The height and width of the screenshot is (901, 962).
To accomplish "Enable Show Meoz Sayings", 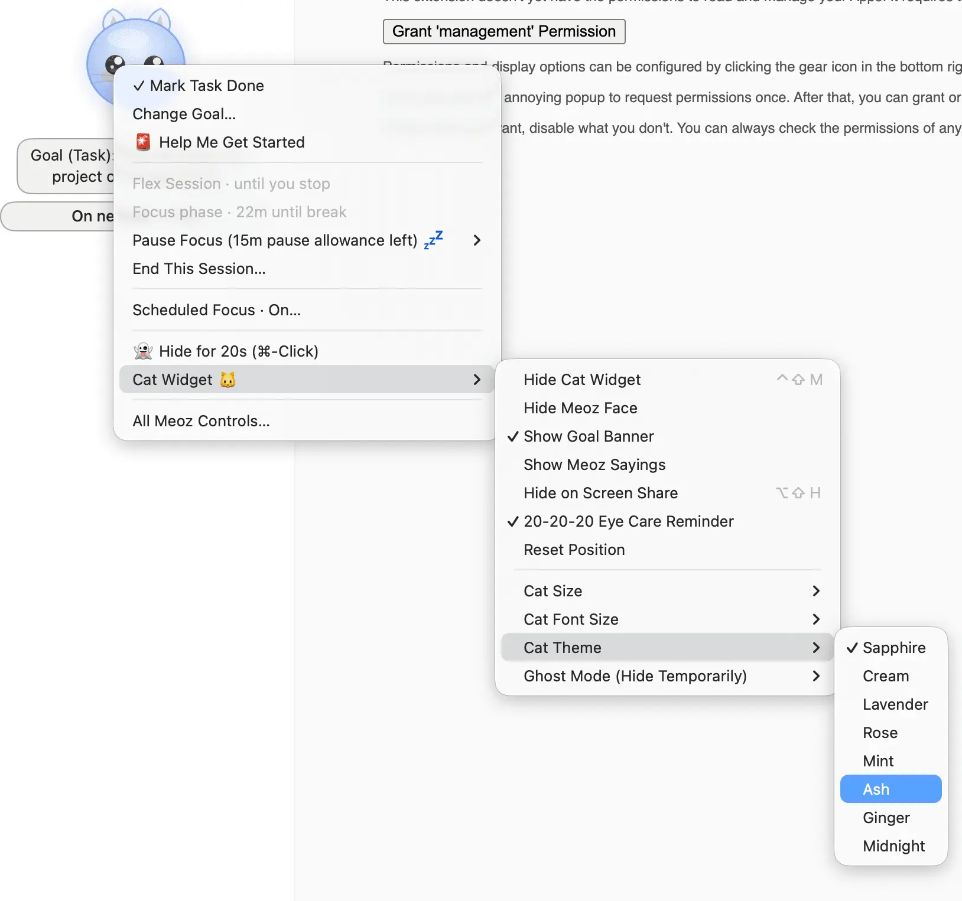I will pos(667,465).
